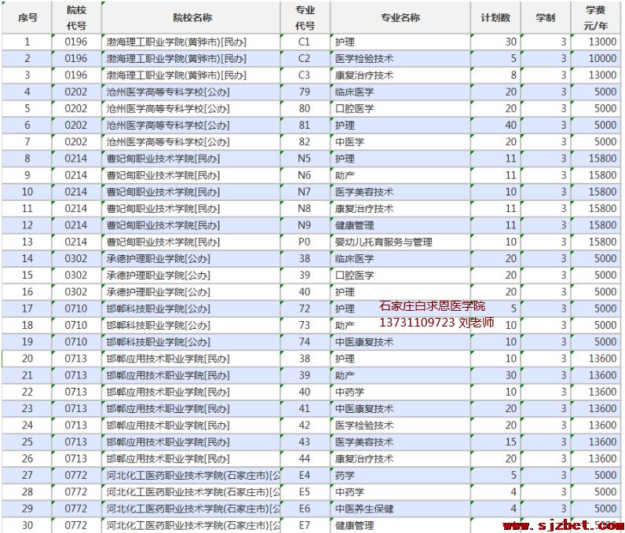Click the 院校代号 header cell
The height and width of the screenshot is (533, 625).
click(76, 17)
